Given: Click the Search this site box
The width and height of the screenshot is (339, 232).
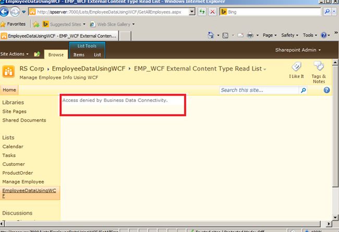Looking at the screenshot, I should (x=259, y=90).
